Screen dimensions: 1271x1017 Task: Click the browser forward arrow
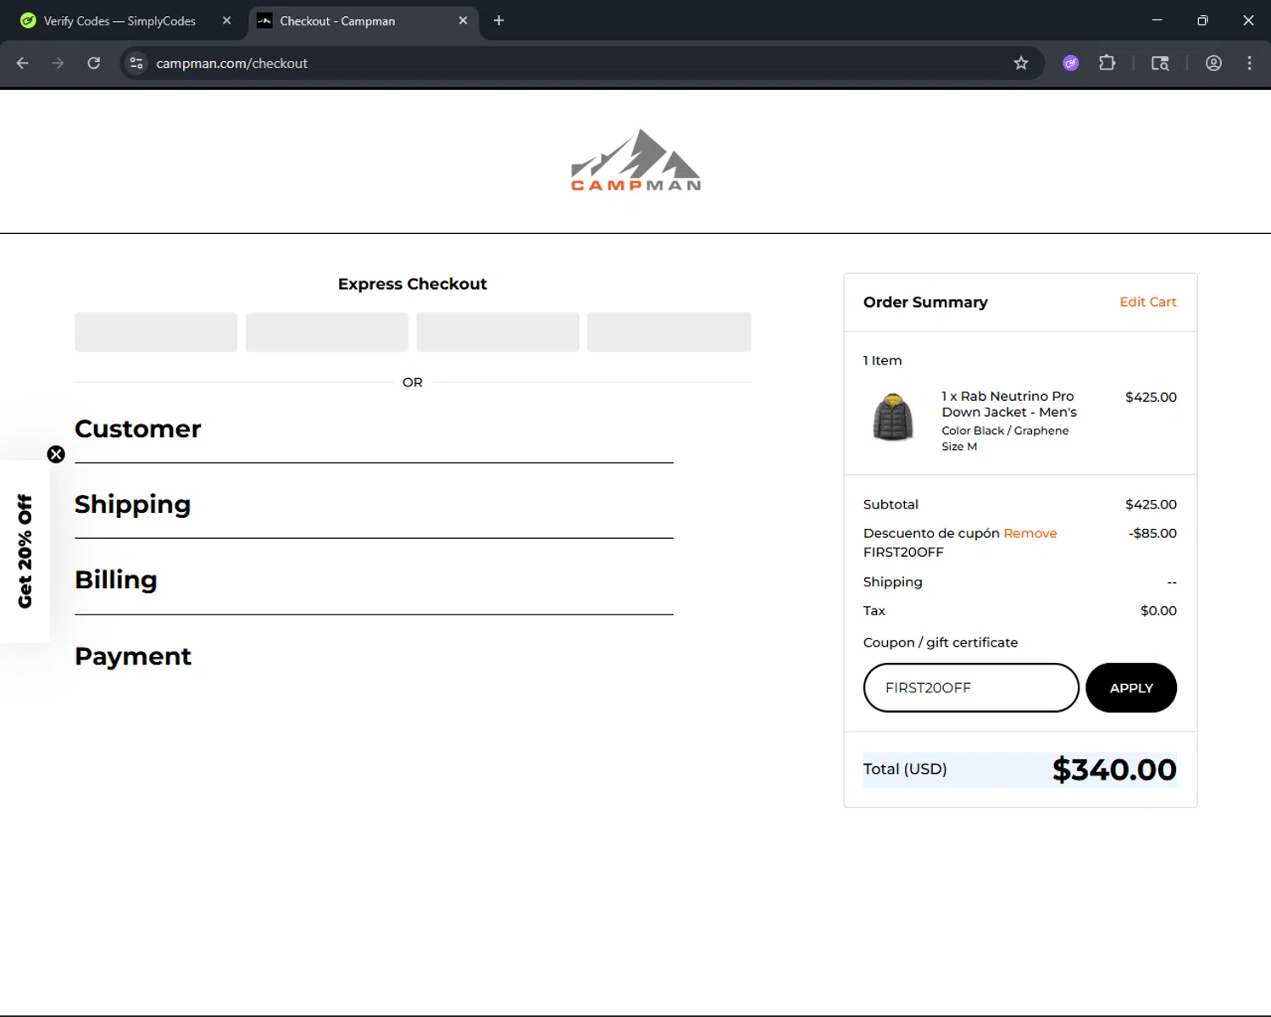tap(58, 63)
